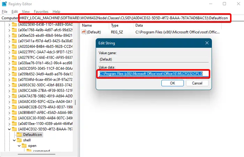244x157 pixels.
Task: Open the Help menu
Action: click(x=56, y=12)
